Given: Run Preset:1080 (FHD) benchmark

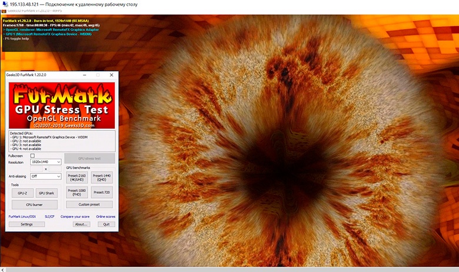Looking at the screenshot, I should coord(76,192).
